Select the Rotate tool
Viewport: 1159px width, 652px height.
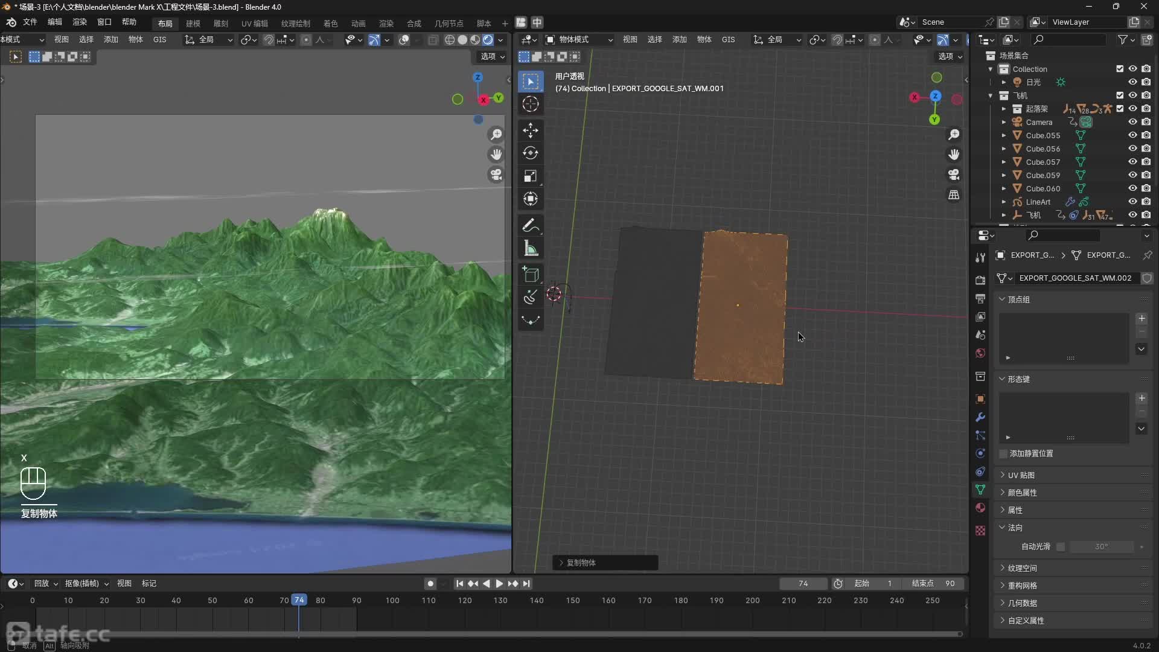point(531,153)
